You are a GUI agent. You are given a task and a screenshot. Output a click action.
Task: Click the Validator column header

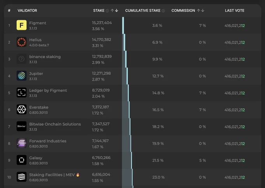[x=27, y=11]
